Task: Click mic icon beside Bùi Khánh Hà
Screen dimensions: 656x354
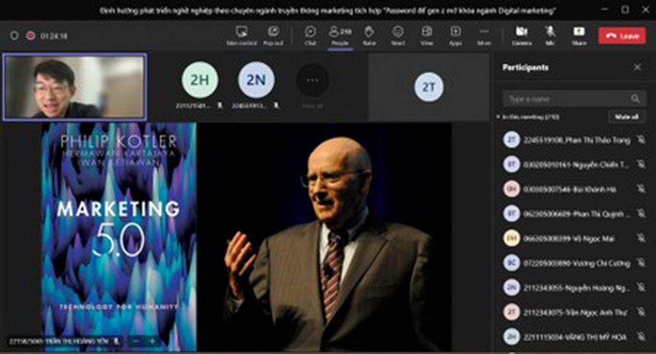Action: click(x=641, y=189)
